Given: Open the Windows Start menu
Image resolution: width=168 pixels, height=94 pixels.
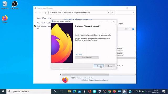Looking at the screenshot, I should coord(3,91).
